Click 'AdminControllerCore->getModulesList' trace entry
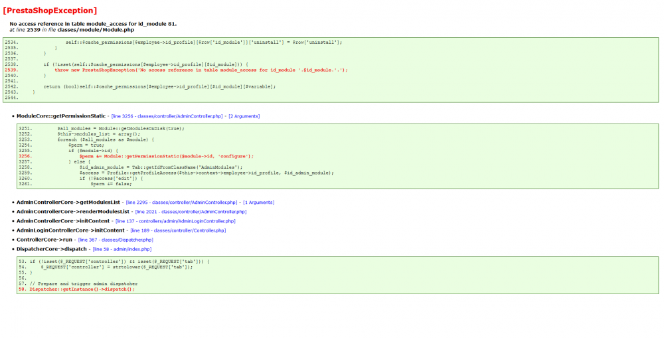This screenshot has height=338, width=664. coord(68,203)
